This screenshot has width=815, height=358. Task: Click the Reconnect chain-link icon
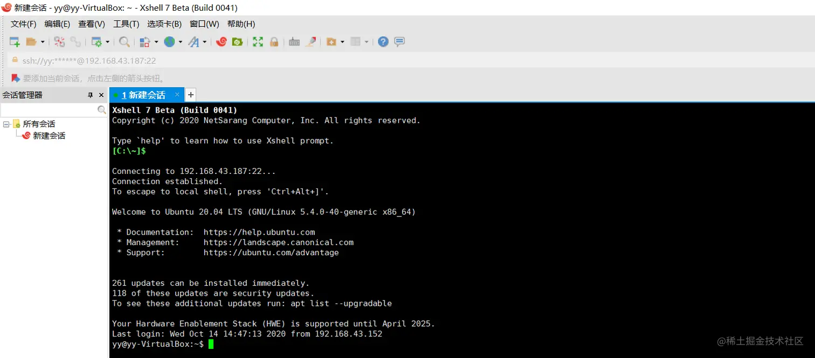coord(75,41)
